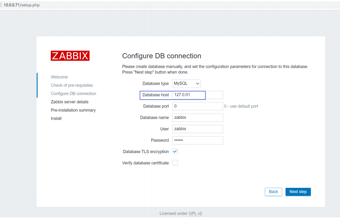Open Zabbix server details step
The image size is (341, 220).
[70, 102]
